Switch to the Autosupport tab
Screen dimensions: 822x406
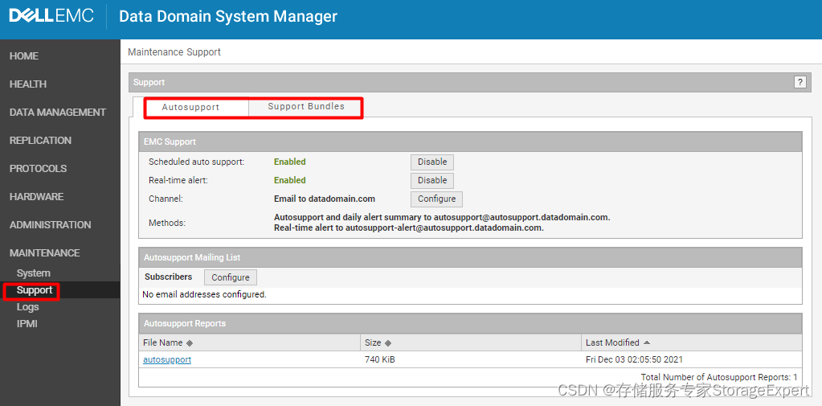(x=190, y=107)
